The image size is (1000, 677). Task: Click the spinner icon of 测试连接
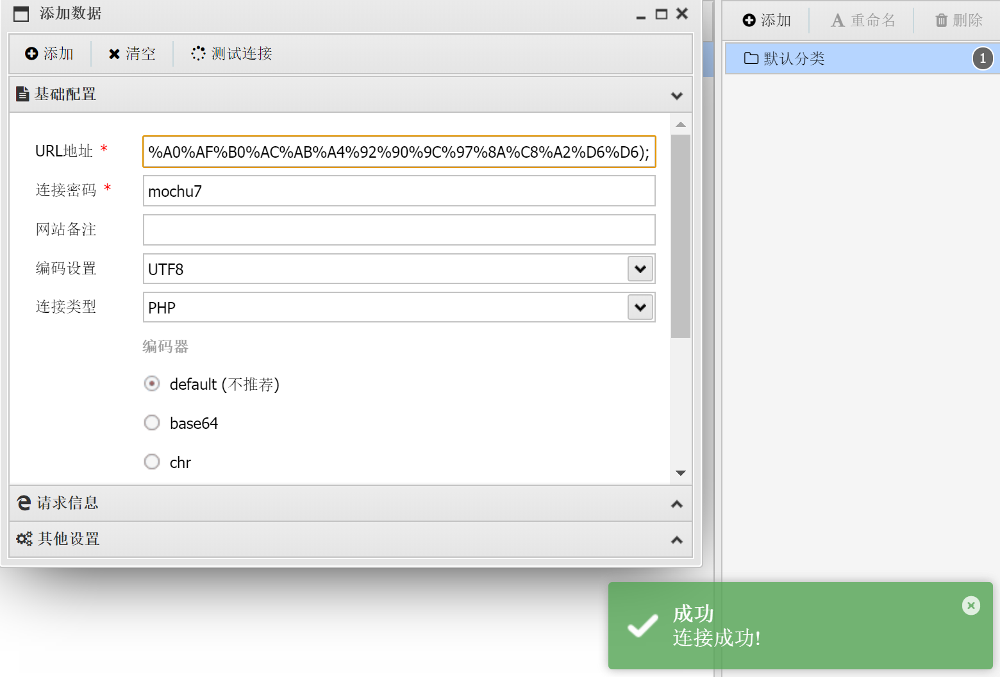pos(198,53)
